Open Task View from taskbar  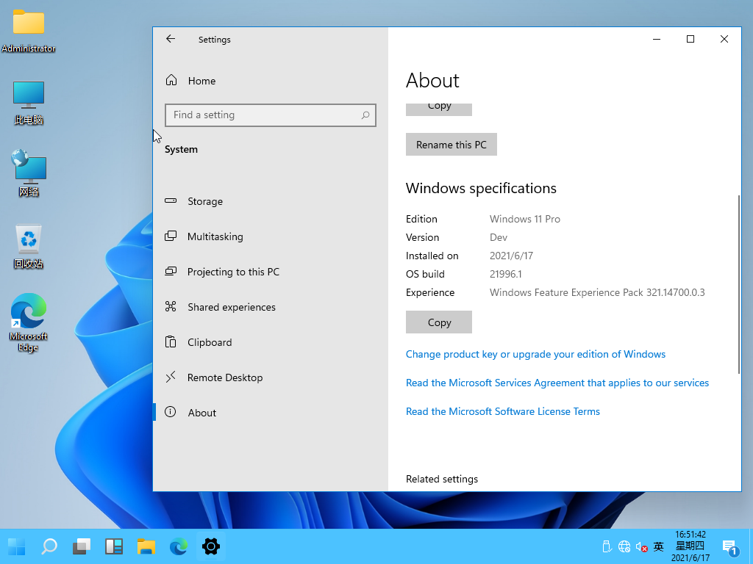(82, 546)
